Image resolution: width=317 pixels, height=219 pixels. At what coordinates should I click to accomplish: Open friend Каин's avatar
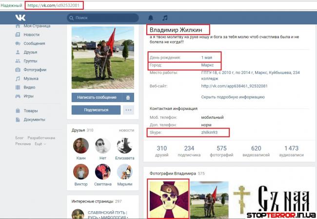81,146
